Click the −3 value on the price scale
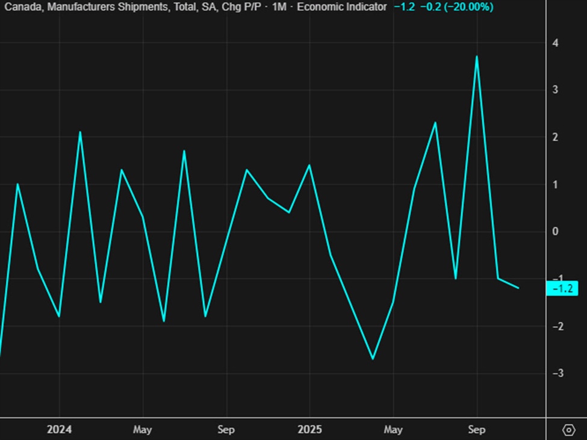 coord(557,371)
